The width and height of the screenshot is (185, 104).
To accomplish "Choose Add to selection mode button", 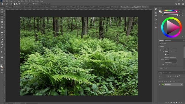I will 14,4.
